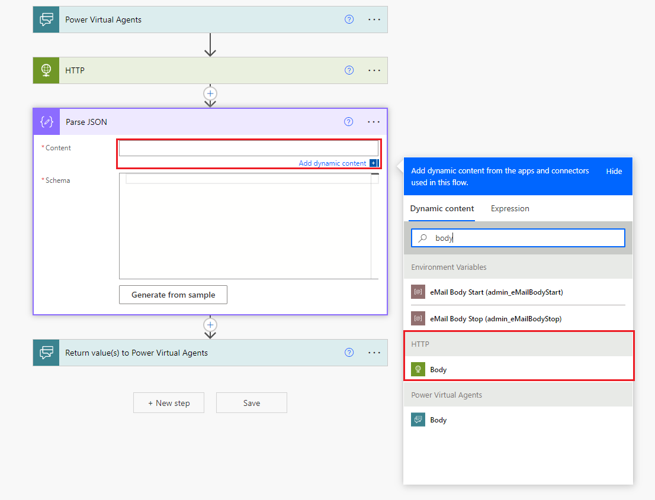Insert step below Parse JSON with plus
Viewport: 655px width, 500px height.
coord(210,325)
